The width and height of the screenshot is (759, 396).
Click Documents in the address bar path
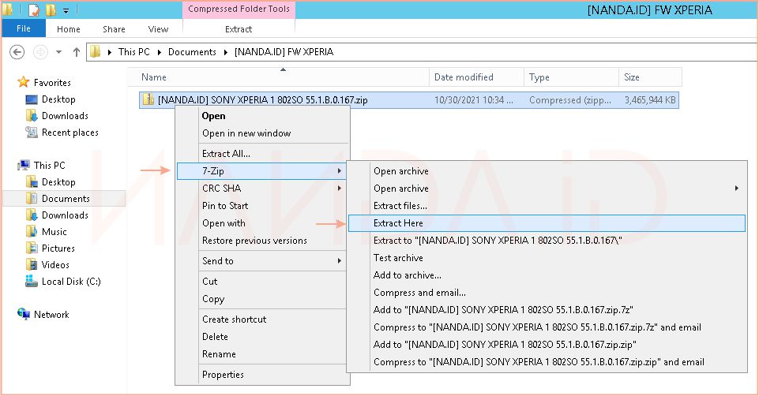(192, 52)
